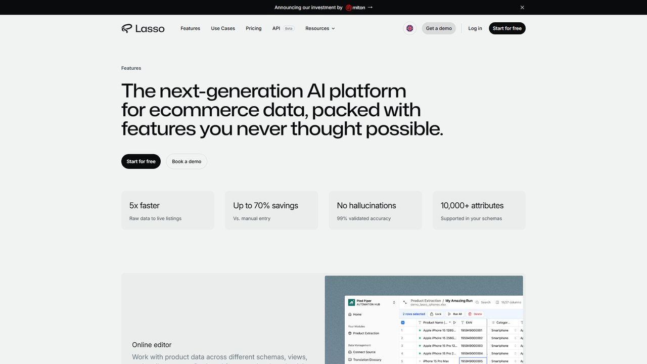Viewport: 647px width, 364px height.
Task: Open the API Beta nav item
Action: (283, 28)
